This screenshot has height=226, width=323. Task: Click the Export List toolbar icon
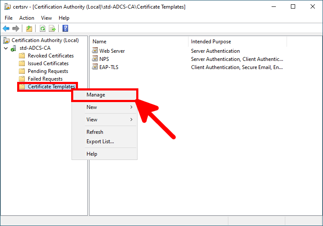click(x=52, y=28)
